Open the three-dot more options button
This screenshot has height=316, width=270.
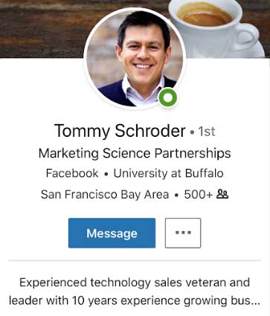tap(183, 233)
